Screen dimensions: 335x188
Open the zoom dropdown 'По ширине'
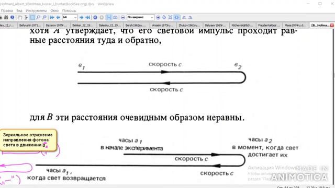tap(140, 17)
